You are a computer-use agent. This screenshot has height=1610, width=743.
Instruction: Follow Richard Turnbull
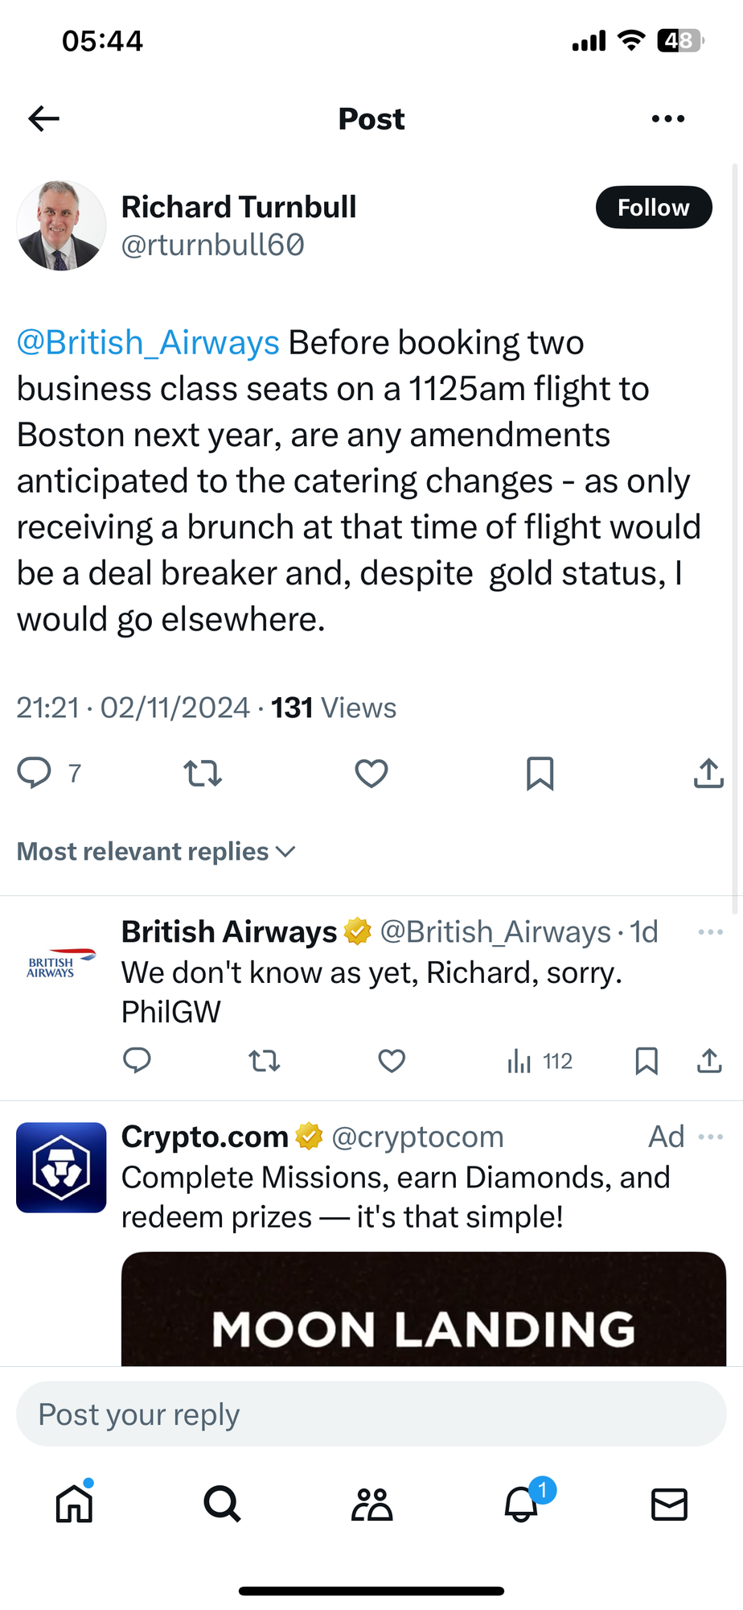pos(653,208)
